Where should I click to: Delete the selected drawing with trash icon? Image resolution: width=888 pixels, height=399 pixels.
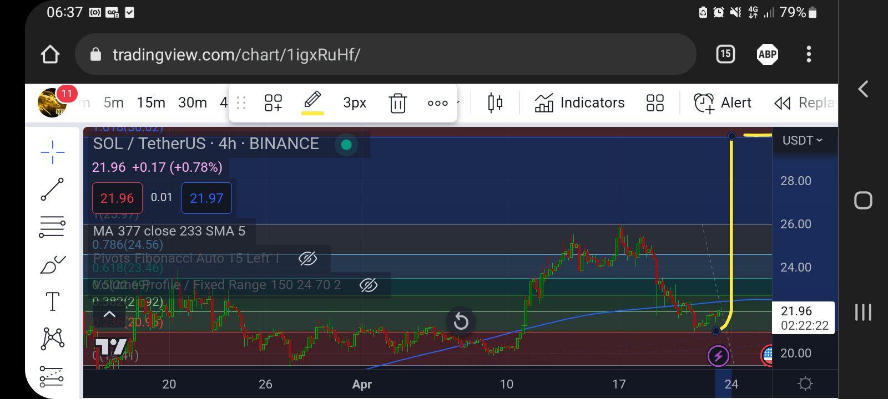point(397,103)
